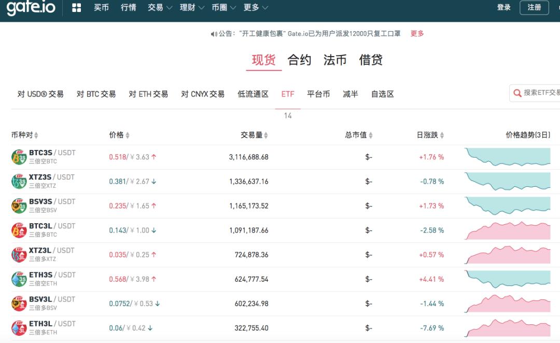Click the XTZ3L coin icon
Viewport: 560px width, 343px height.
point(19,255)
